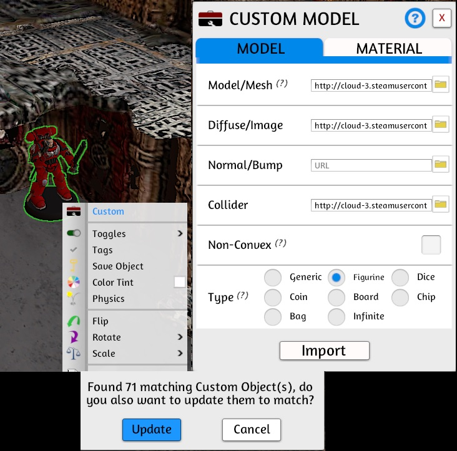Click the Import button
This screenshot has width=457, height=451.
325,351
